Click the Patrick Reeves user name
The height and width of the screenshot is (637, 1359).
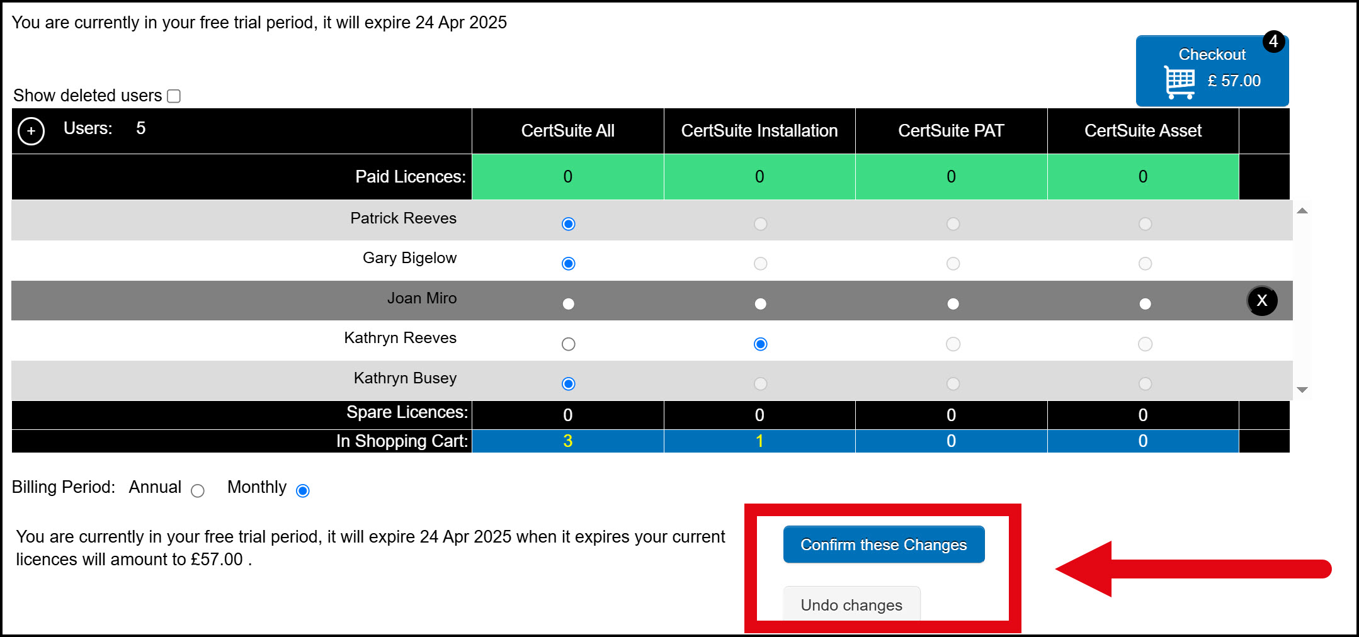click(403, 218)
